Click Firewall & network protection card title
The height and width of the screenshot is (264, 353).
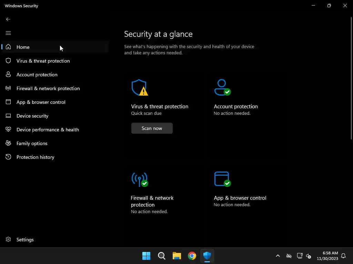(152, 201)
